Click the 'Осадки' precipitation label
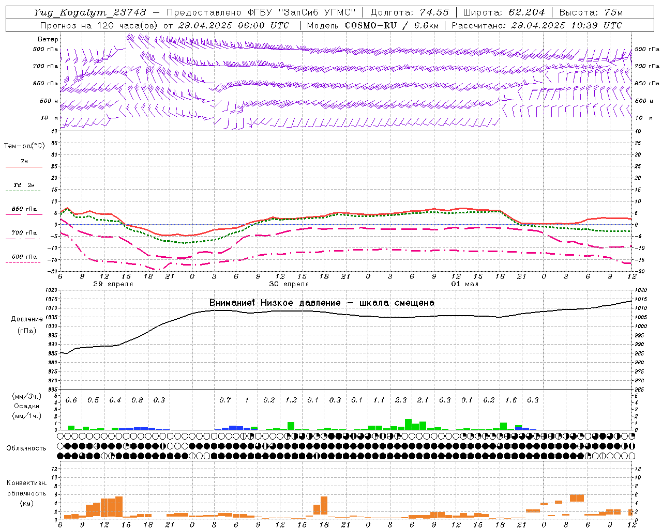 [27, 406]
